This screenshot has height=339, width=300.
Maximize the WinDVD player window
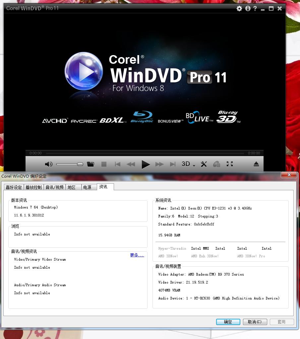(271, 8)
